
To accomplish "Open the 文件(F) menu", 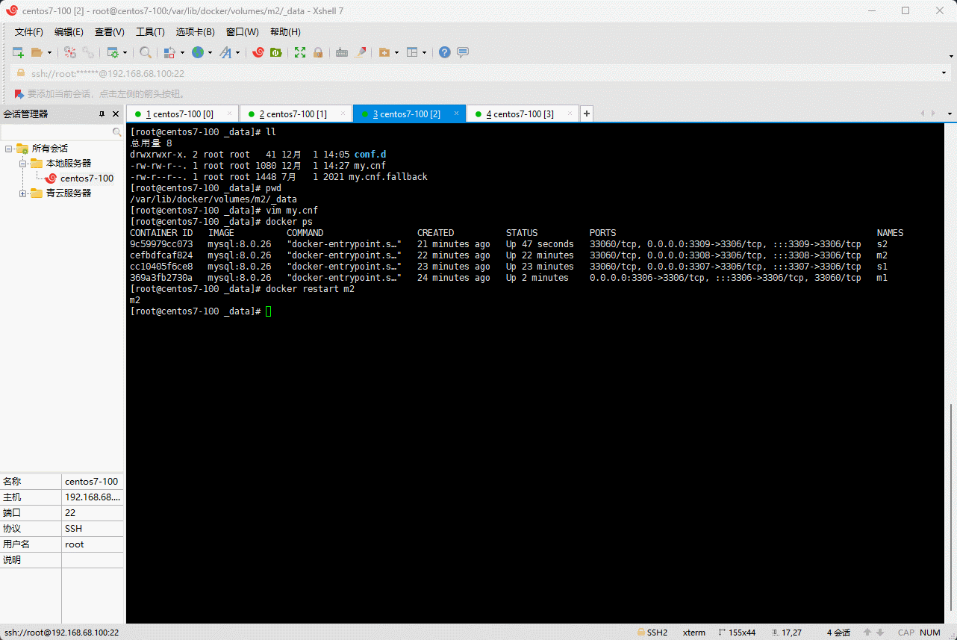I will [29, 32].
